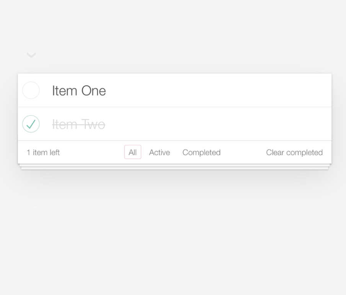Click footer gap between Completed and Clear completed
This screenshot has height=295, width=346.
pyautogui.click(x=243, y=152)
